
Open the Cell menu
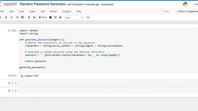click(x=43, y=11)
